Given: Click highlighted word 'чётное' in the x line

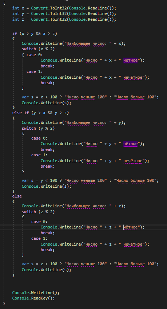Looking at the screenshot, I should click(x=130, y=60).
